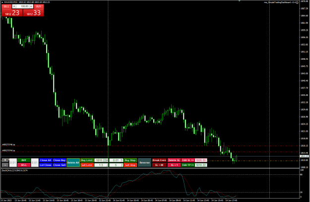The width and height of the screenshot is (310, 202).
Task: Click the current price tag on price axis
Action: 305,156
